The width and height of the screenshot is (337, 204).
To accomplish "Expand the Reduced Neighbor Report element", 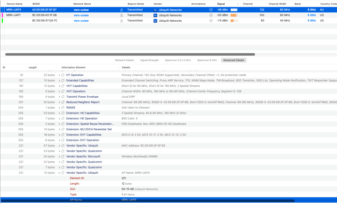I will pyautogui.click(x=59, y=102).
